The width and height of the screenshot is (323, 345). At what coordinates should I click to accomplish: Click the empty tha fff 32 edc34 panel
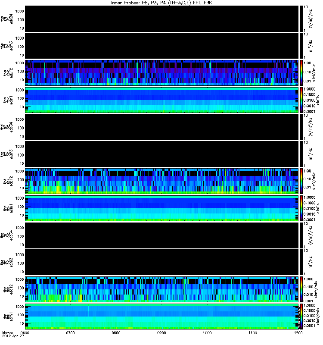[162, 19]
